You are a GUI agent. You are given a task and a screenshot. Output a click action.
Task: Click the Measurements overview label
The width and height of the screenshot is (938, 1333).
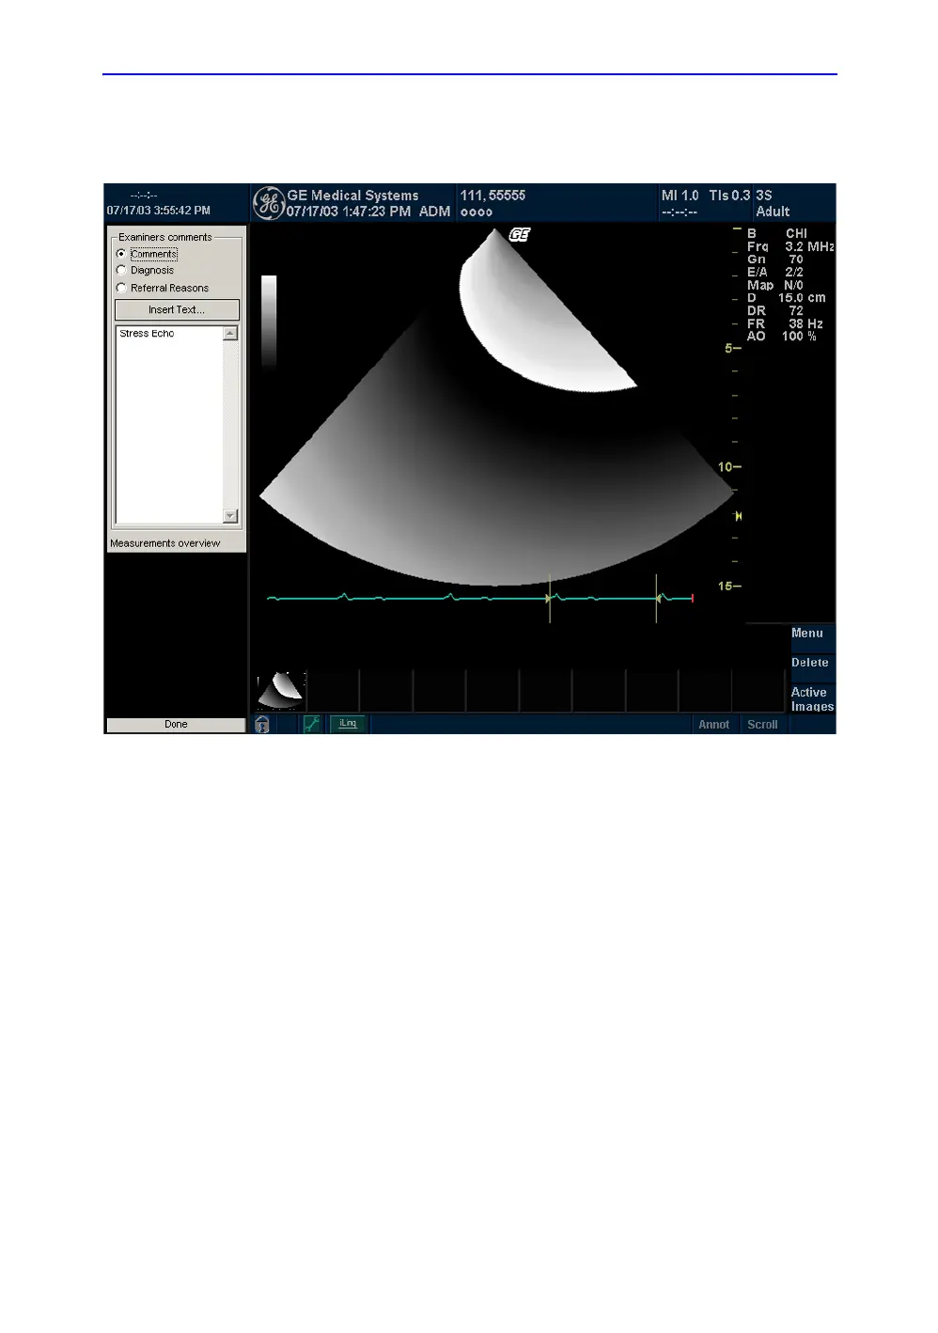click(165, 543)
